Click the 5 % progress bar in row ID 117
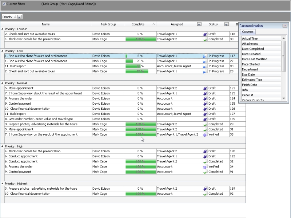 click(141, 56)
